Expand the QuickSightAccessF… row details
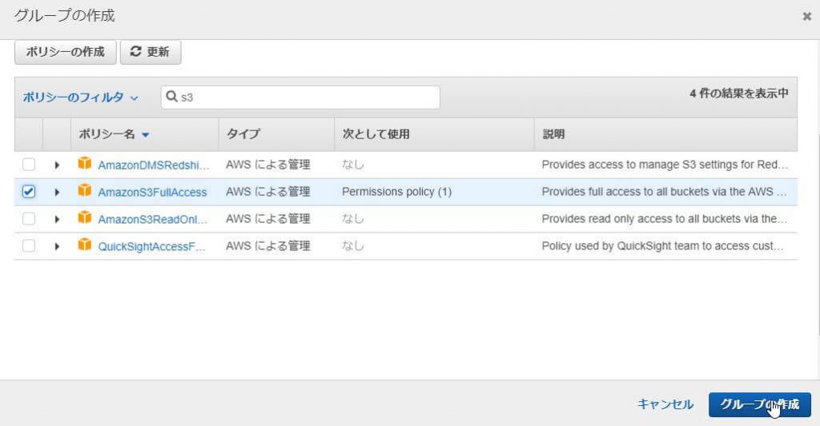Screen dimensions: 820x426 [x=57, y=246]
